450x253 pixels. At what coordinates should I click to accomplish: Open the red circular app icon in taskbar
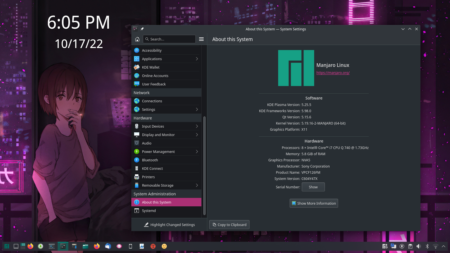[x=153, y=246]
